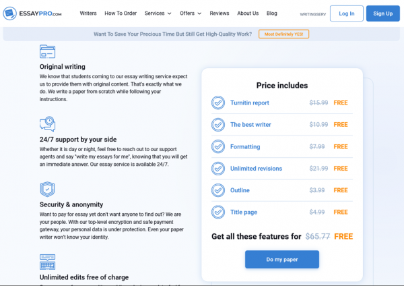Click the checkmark icon beside Outline
Screen dimensions: 404x286
coord(218,190)
